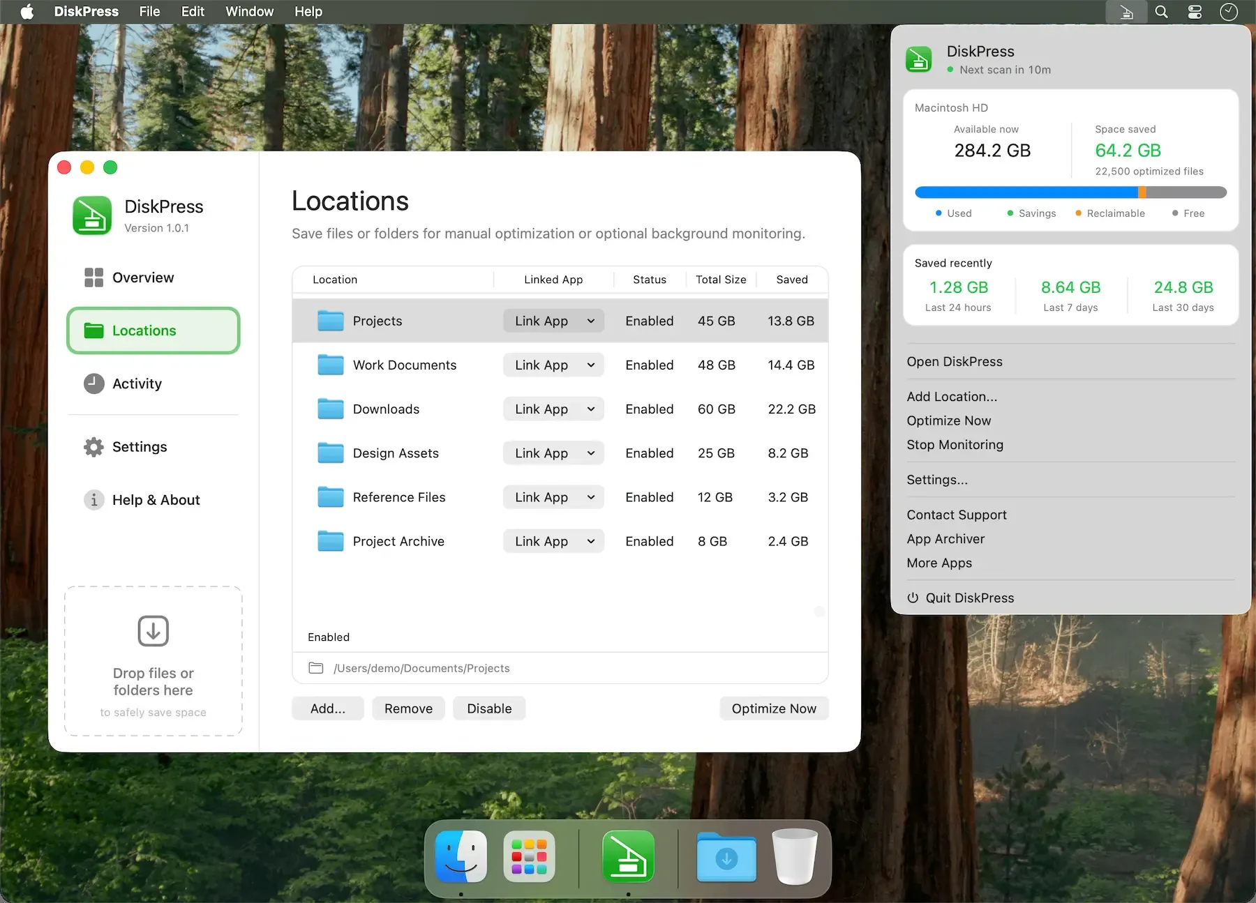Open Link App dropdown for Downloads
Viewport: 1256px width, 903px height.
[553, 409]
